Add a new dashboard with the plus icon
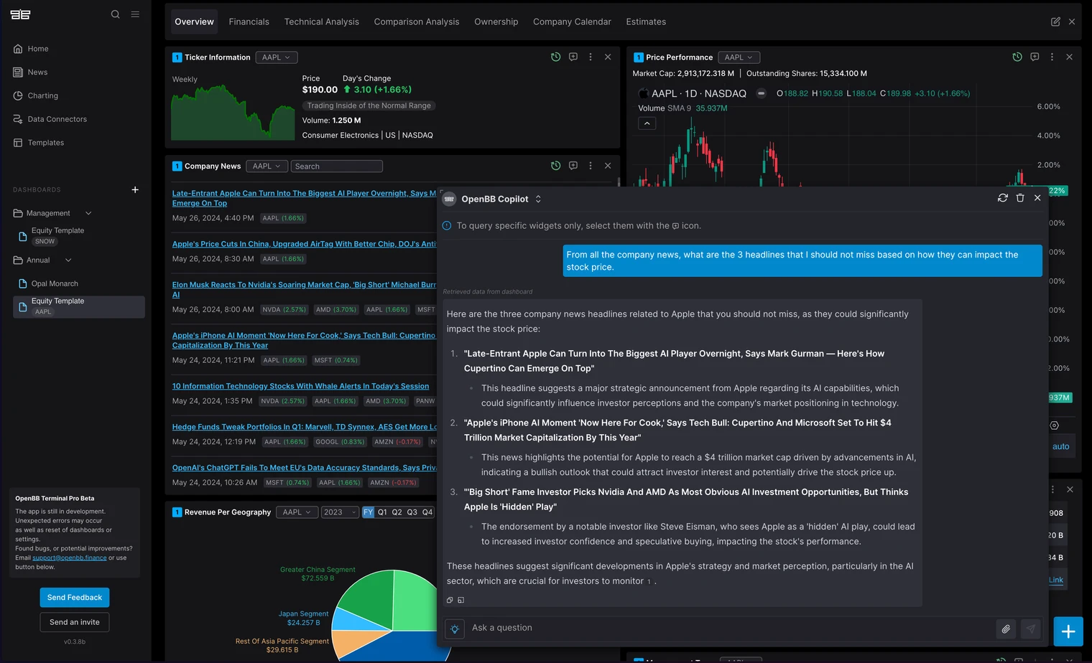The image size is (1092, 663). (135, 190)
